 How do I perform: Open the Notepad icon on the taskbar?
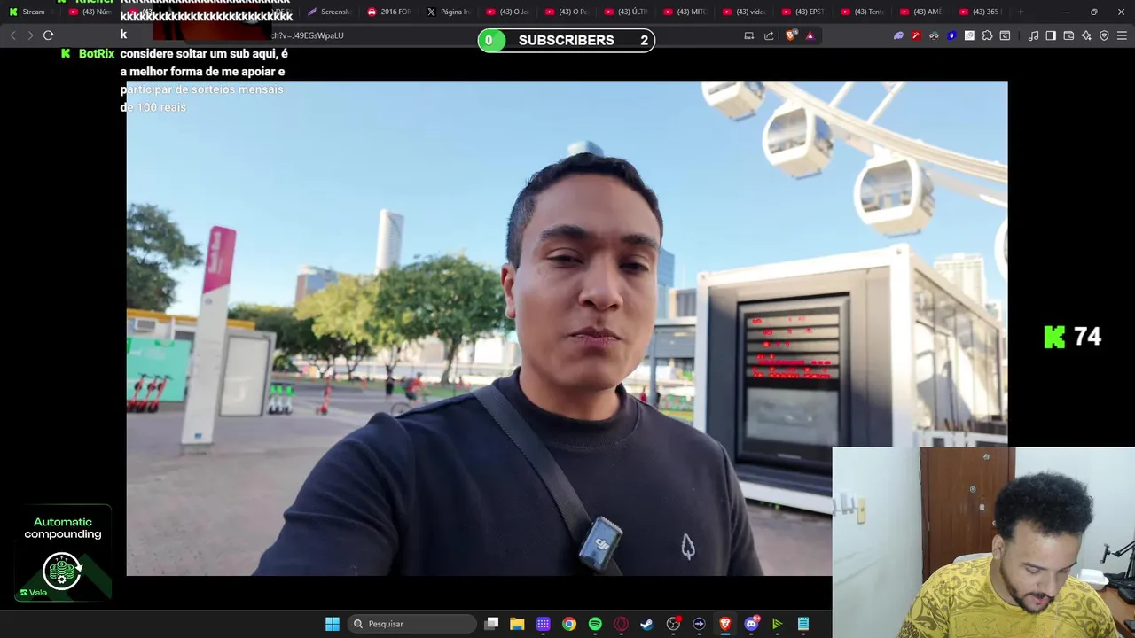pyautogui.click(x=802, y=624)
